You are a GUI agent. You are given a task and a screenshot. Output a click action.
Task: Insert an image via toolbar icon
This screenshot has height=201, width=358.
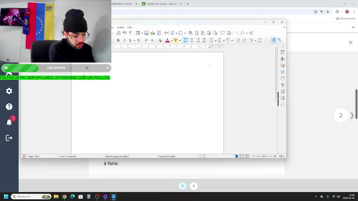pyautogui.click(x=147, y=33)
